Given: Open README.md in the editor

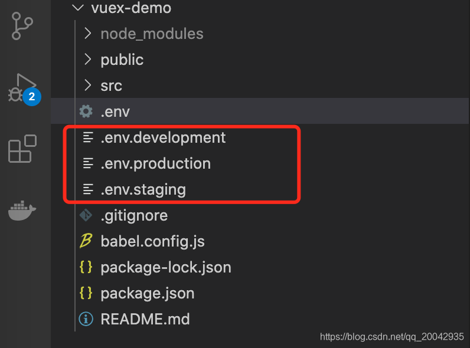Looking at the screenshot, I should (145, 319).
